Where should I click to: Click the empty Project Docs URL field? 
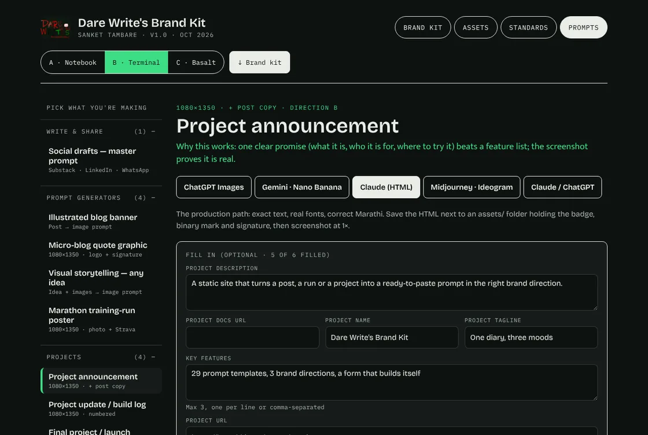[x=252, y=337]
